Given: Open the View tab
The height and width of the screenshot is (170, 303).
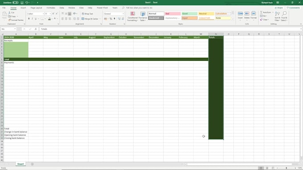Looking at the screenshot, I should coord(82,8).
